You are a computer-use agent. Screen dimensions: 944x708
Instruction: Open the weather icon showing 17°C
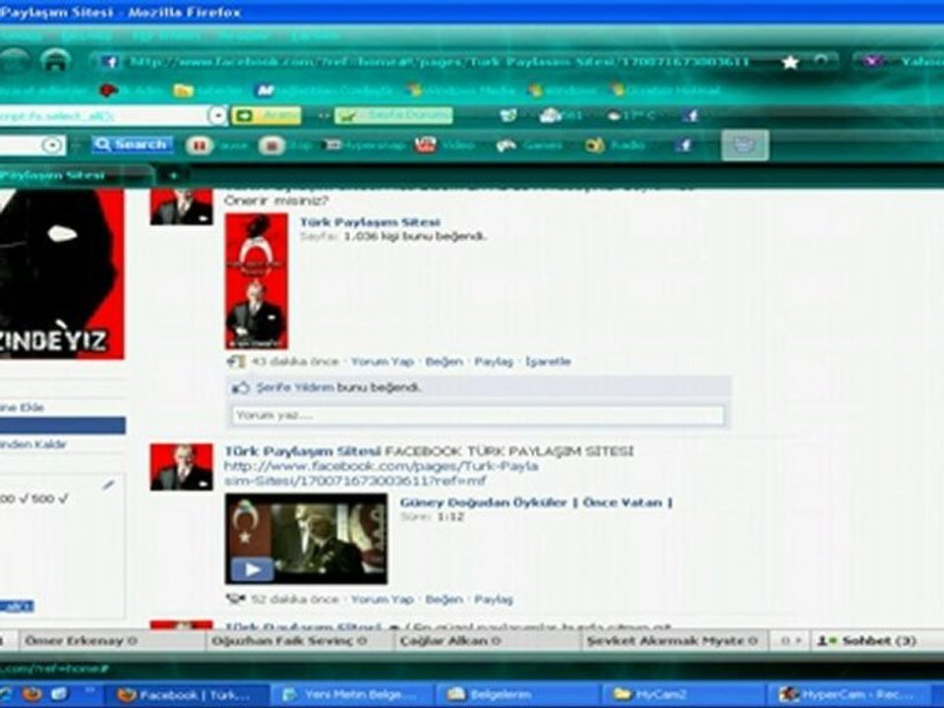631,115
